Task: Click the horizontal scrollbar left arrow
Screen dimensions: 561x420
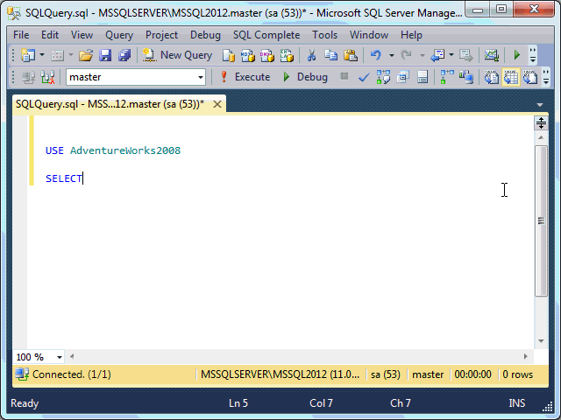Action: click(72, 356)
